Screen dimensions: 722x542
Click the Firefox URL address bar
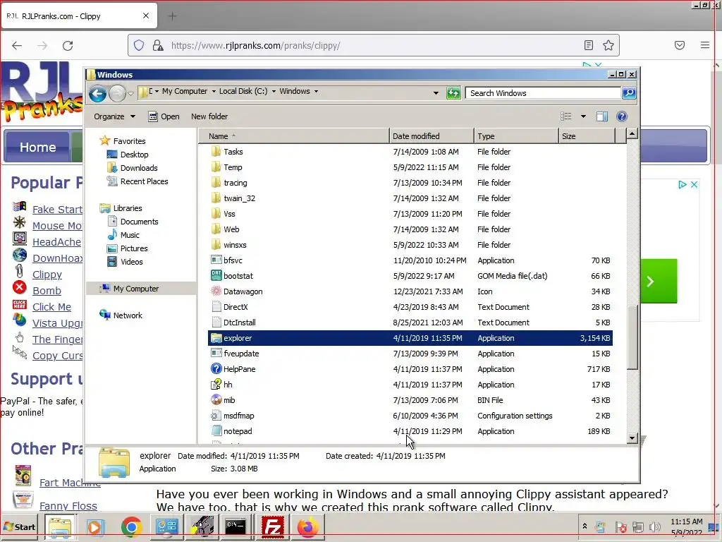[x=373, y=45]
